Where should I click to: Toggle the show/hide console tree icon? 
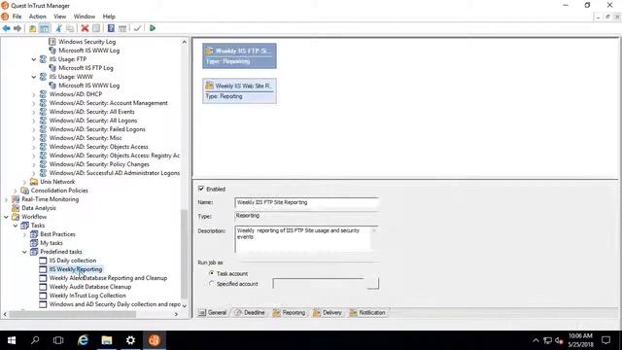[45, 28]
